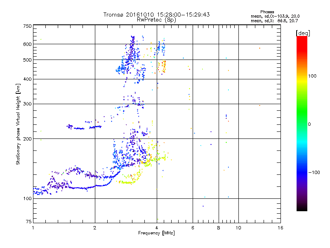Viewport: 330px width, 248px height.
Task: Click the y-axis tick label '200'
Action: pos(27,139)
